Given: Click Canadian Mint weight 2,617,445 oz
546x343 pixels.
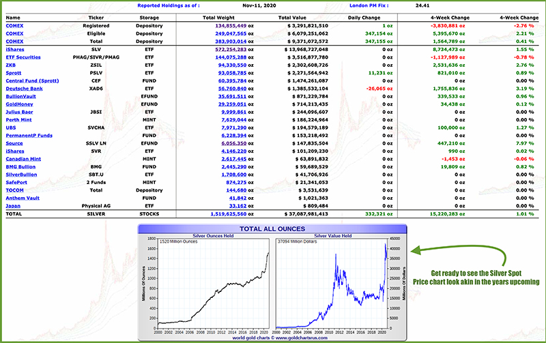Looking at the screenshot, I should (234, 159).
